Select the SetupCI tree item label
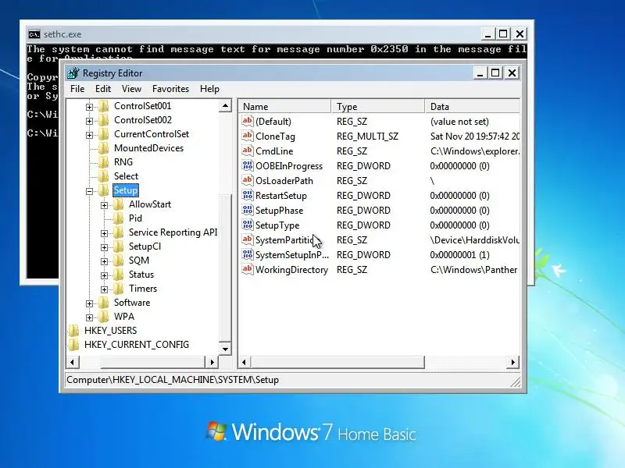Viewport: 625px width, 468px height. (x=145, y=246)
